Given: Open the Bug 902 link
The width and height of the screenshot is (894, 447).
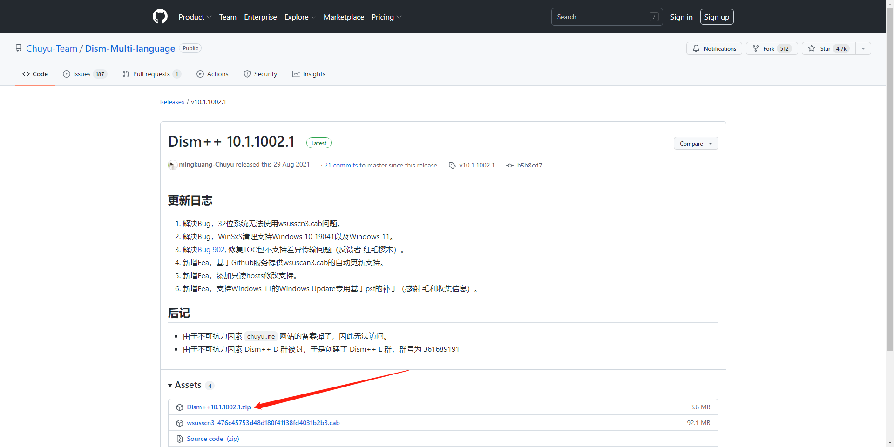Looking at the screenshot, I should click(212, 250).
